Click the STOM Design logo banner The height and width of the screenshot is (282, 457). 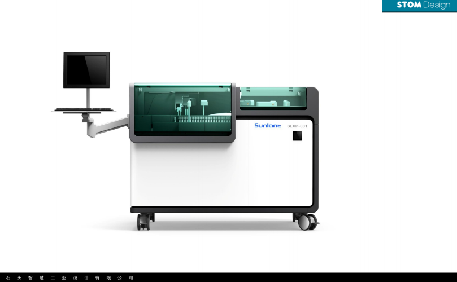click(419, 6)
